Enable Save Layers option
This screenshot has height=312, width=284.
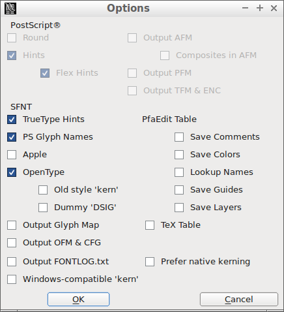179,208
